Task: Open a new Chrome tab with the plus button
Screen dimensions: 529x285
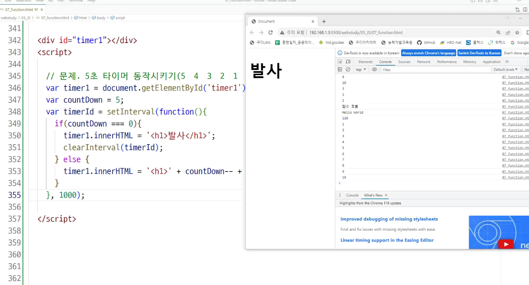Action: (324, 22)
